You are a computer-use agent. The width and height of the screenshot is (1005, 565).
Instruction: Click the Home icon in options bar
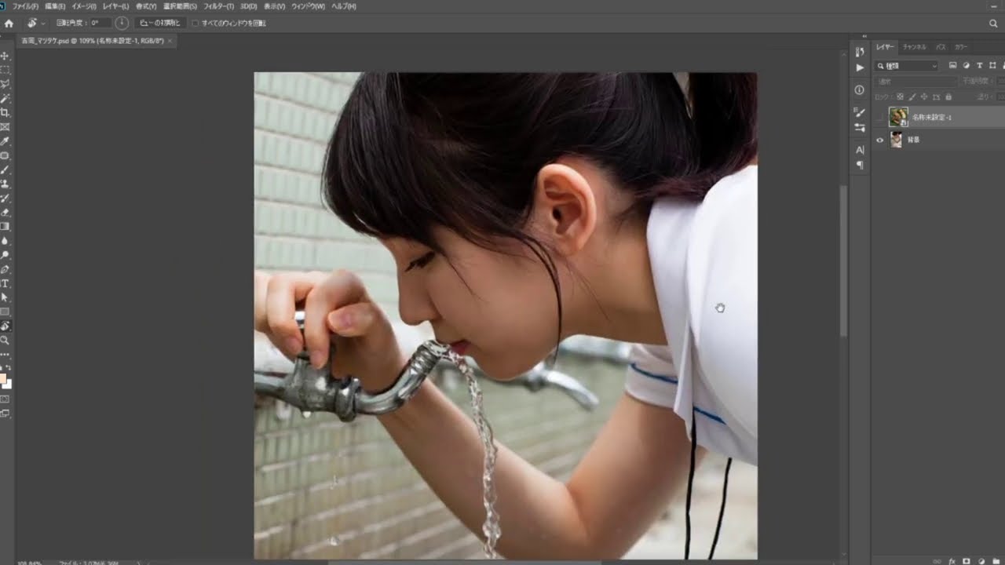pyautogui.click(x=9, y=24)
